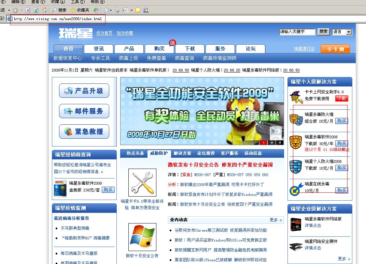Click the blue 瑞星个人防火墙2008 shield icon
The height and width of the screenshot is (264, 366).
(296, 167)
